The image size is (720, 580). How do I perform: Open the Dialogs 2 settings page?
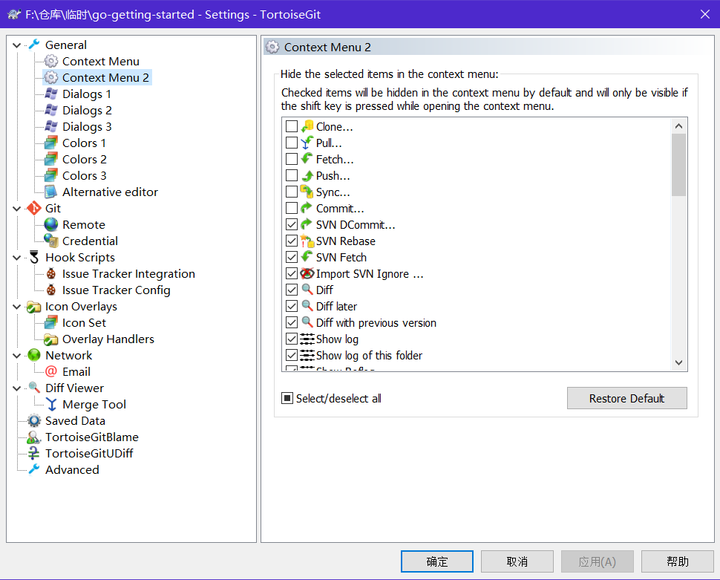click(87, 111)
